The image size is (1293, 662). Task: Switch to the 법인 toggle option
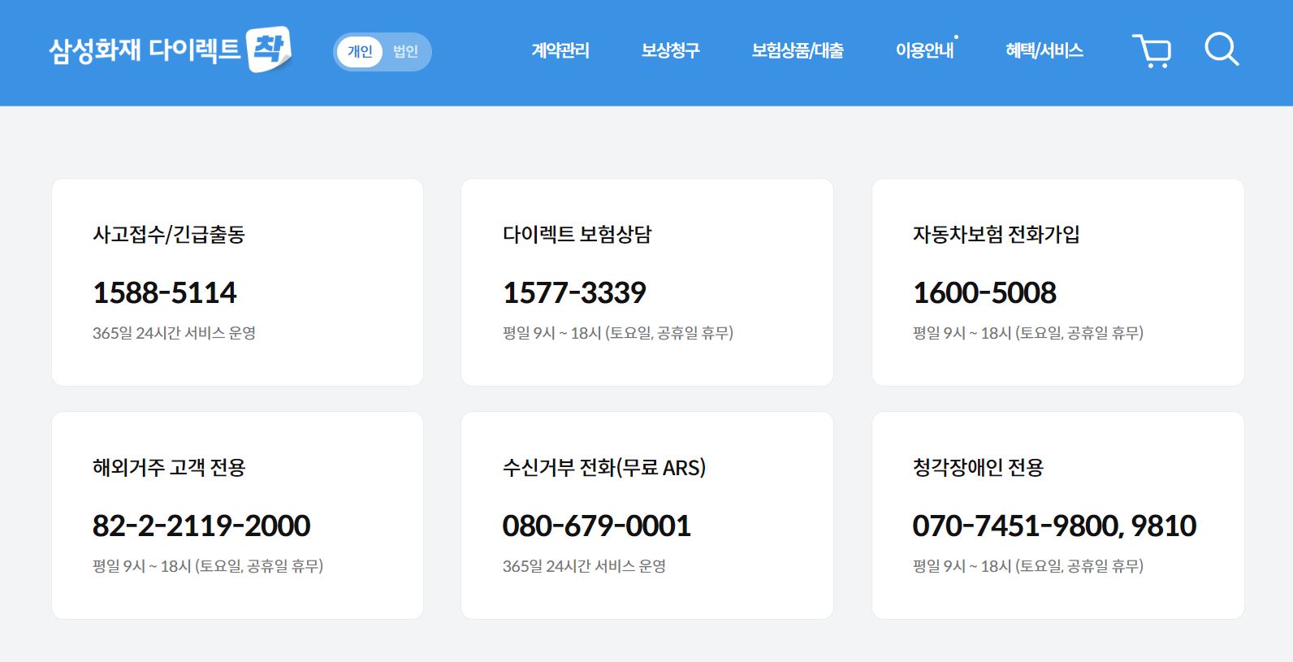pyautogui.click(x=405, y=51)
